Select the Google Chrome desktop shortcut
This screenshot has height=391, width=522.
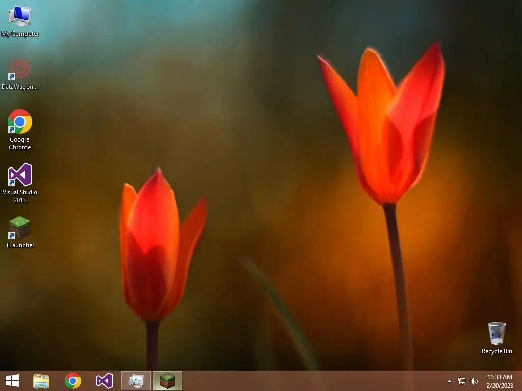point(20,130)
